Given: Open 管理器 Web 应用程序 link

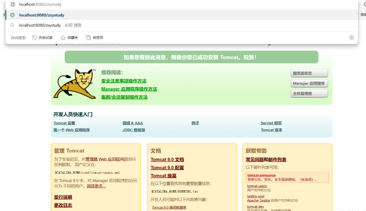Looking at the screenshot, I should point(106,159).
